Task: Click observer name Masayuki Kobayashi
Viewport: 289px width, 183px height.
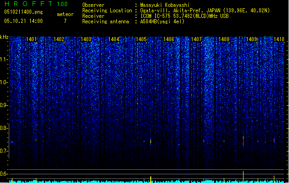Action: click(x=165, y=5)
